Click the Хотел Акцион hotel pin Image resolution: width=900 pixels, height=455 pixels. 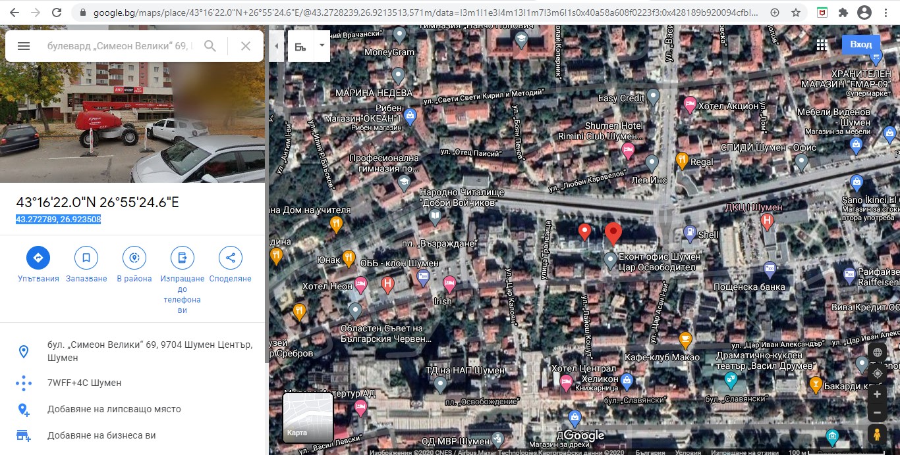tap(690, 104)
